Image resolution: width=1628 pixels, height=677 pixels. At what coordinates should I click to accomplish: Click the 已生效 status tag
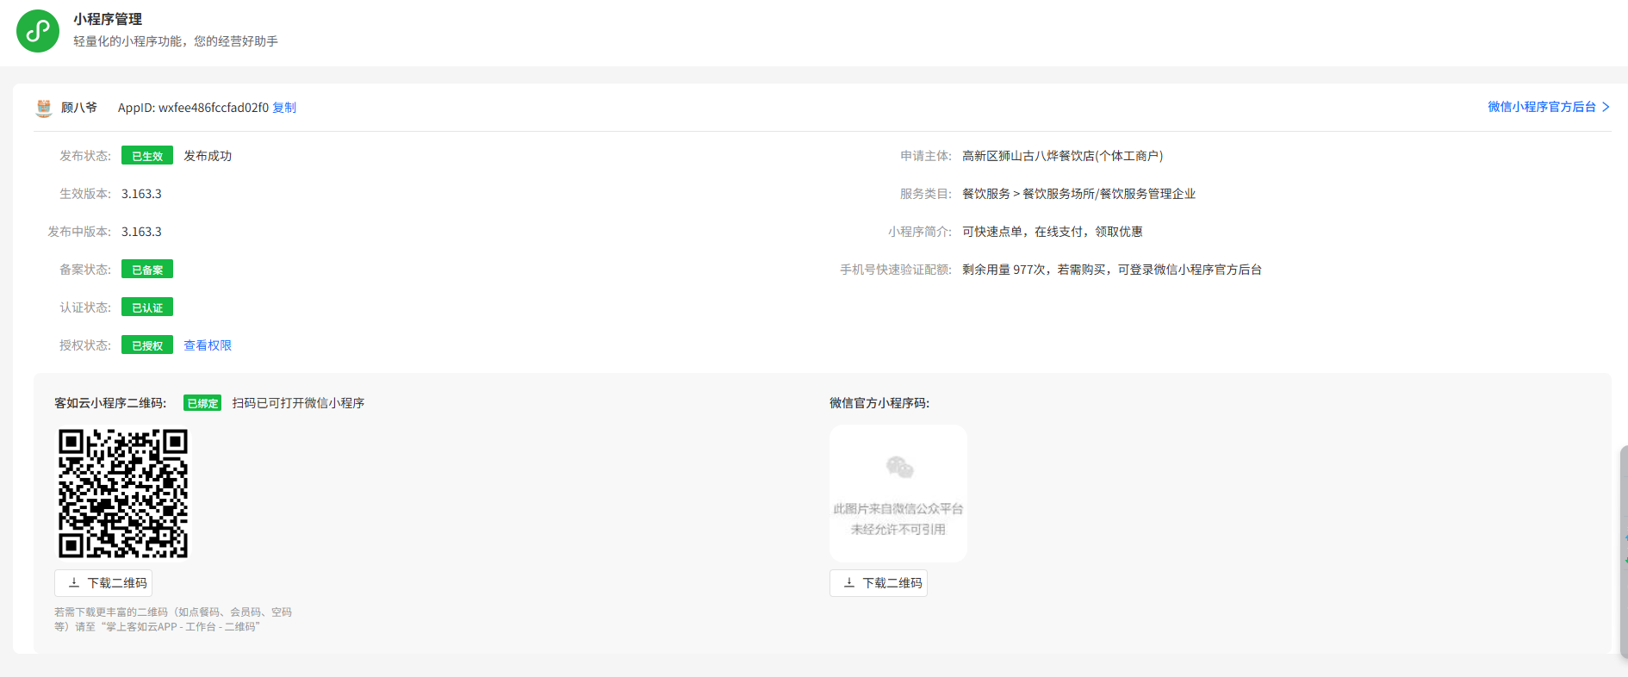pyautogui.click(x=147, y=156)
